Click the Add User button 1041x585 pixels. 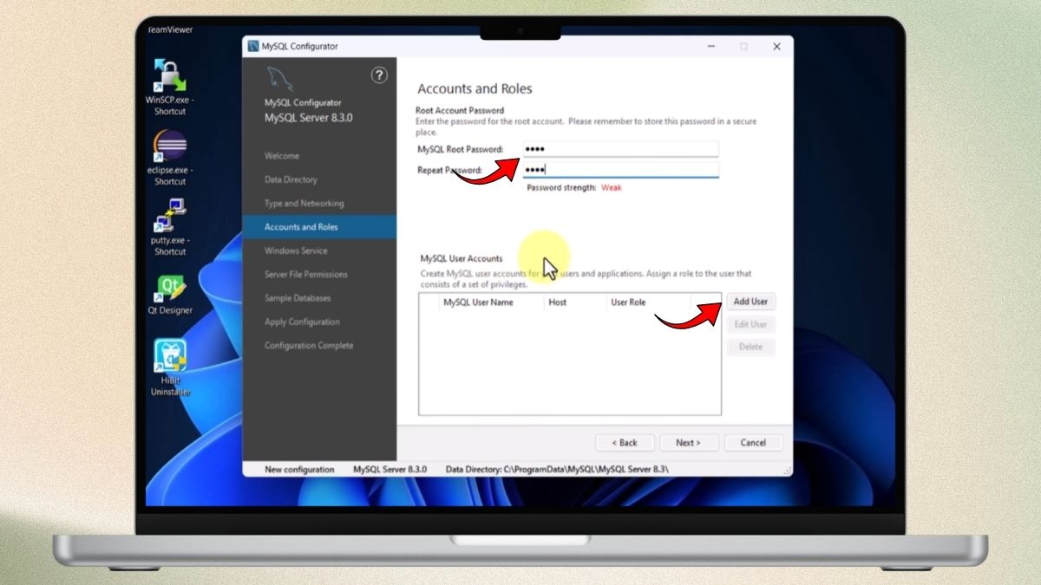[x=750, y=302]
